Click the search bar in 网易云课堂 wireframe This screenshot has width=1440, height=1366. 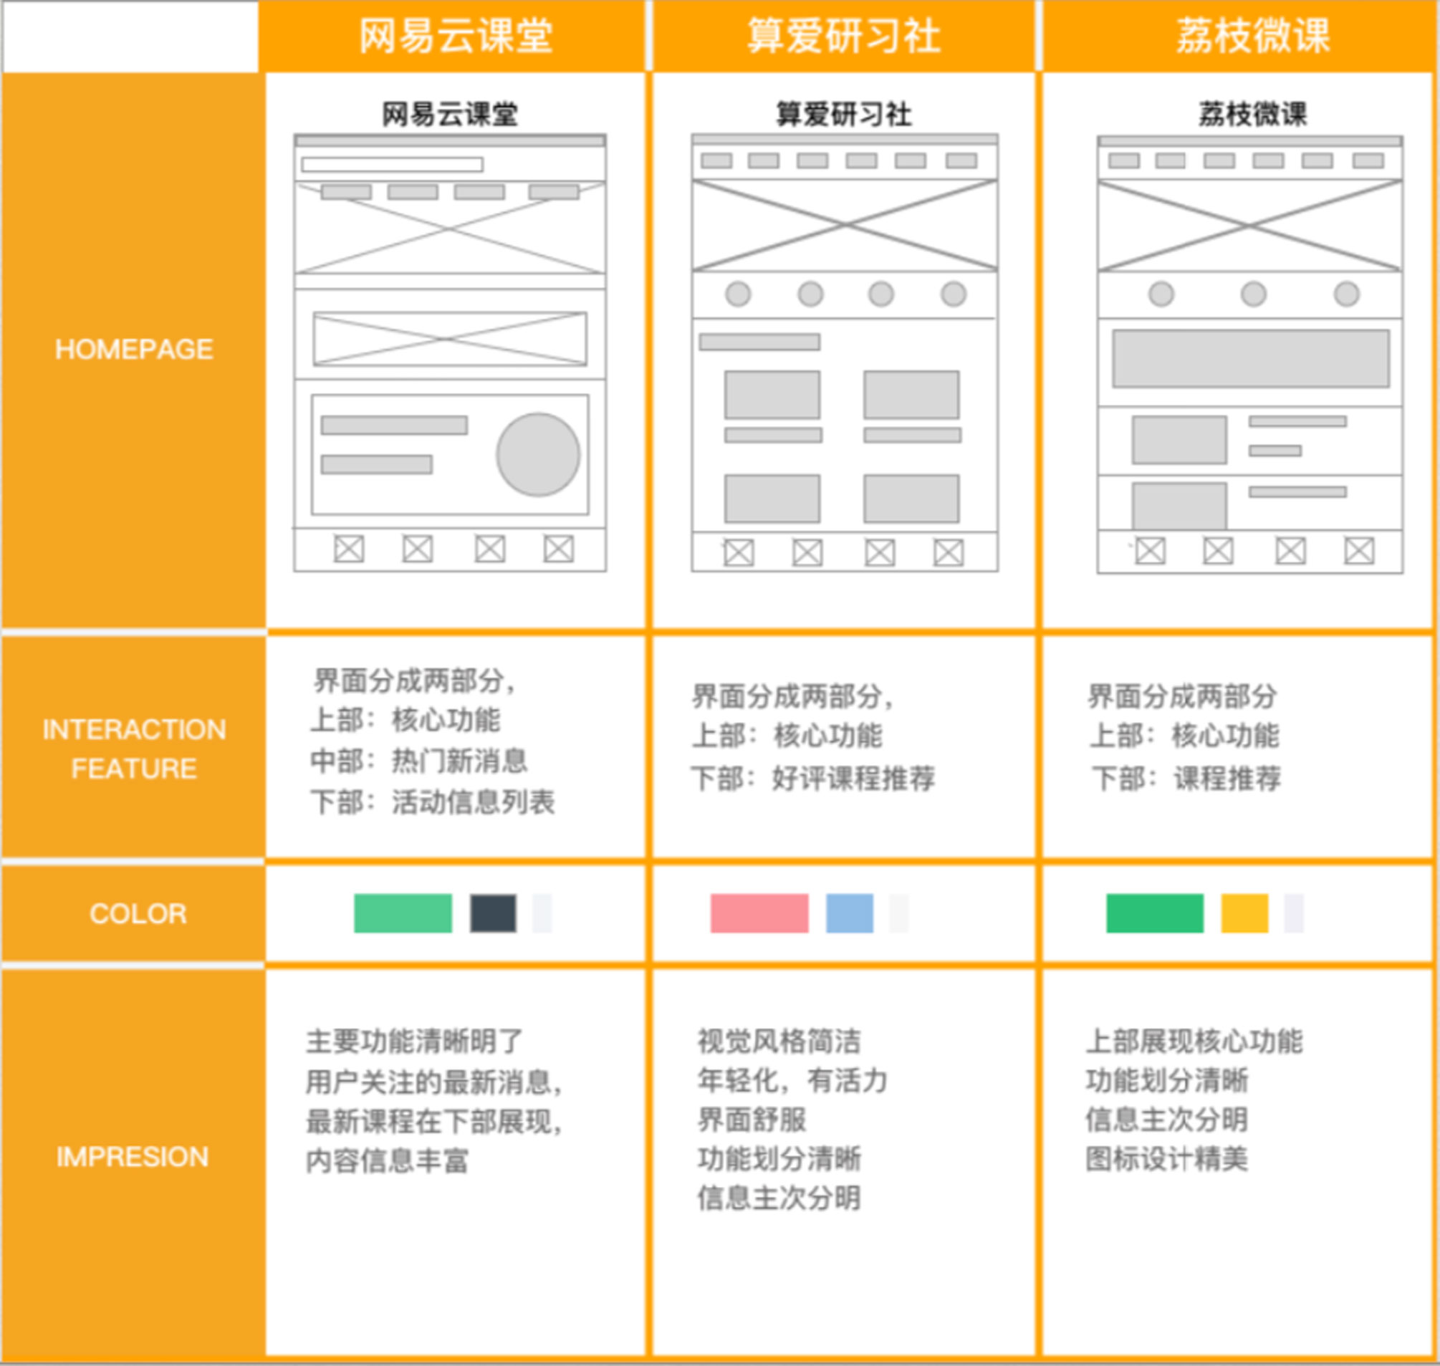tap(393, 164)
